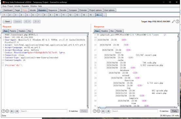Switch to the Dashboard tab
This screenshot has width=181, height=119.
point(8,10)
